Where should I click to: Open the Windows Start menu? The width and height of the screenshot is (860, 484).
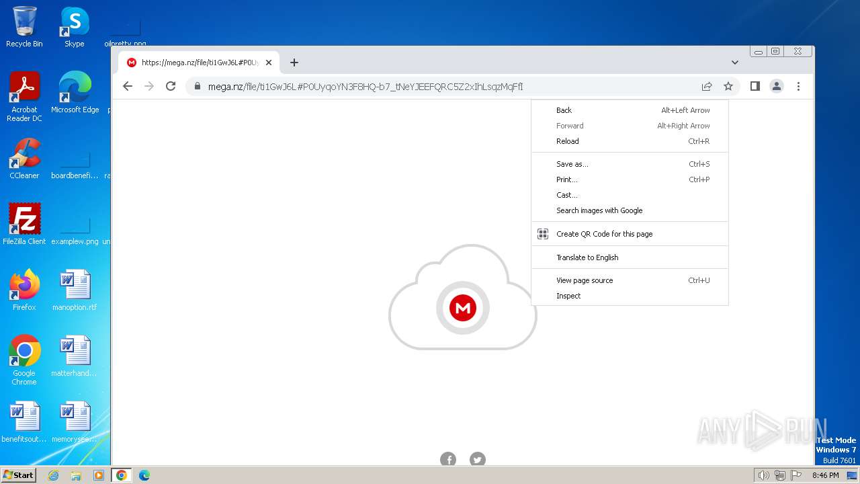pyautogui.click(x=18, y=475)
